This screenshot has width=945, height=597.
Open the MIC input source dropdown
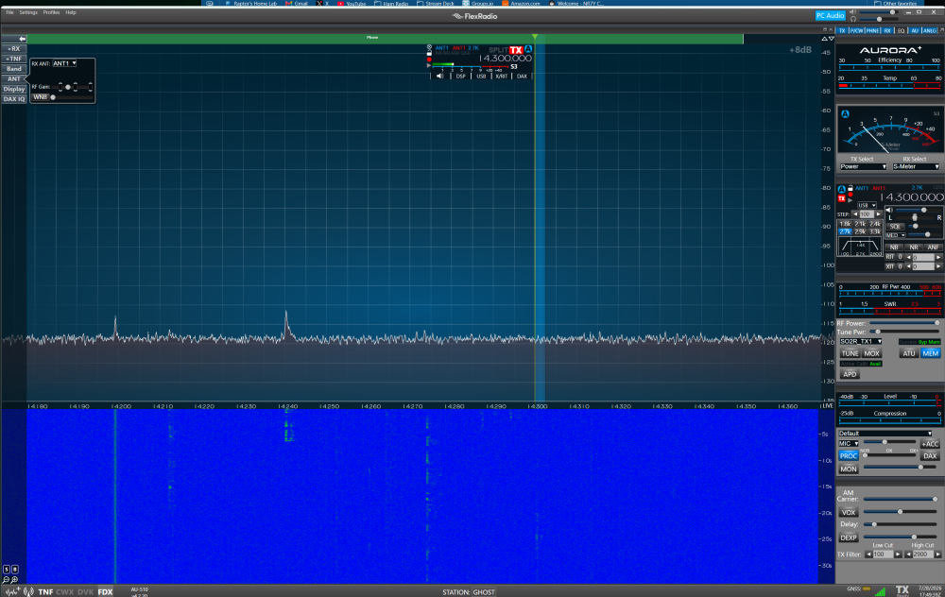click(x=848, y=444)
